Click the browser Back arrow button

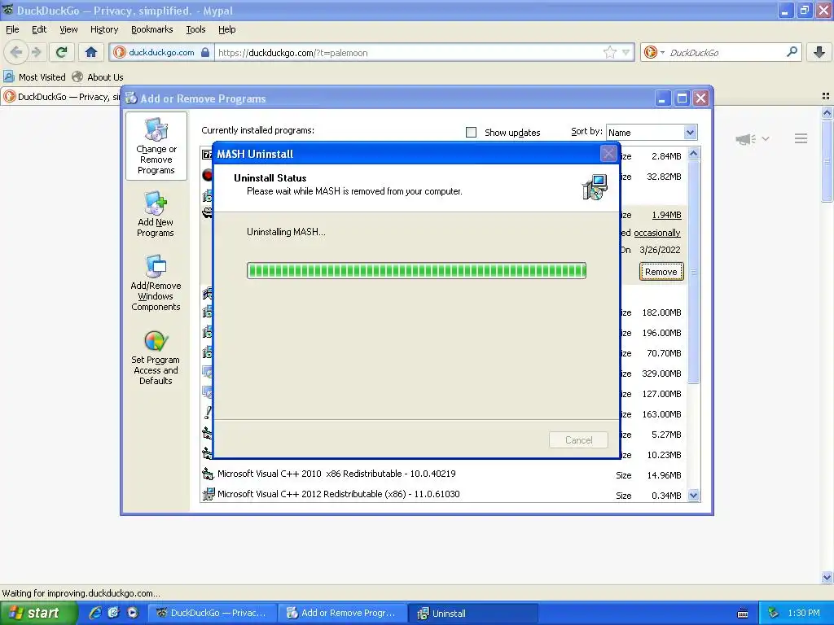(15, 52)
